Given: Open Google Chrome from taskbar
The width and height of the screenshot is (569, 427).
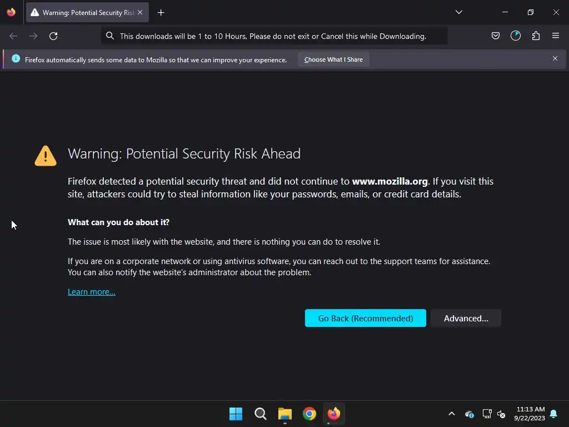Looking at the screenshot, I should (310, 414).
